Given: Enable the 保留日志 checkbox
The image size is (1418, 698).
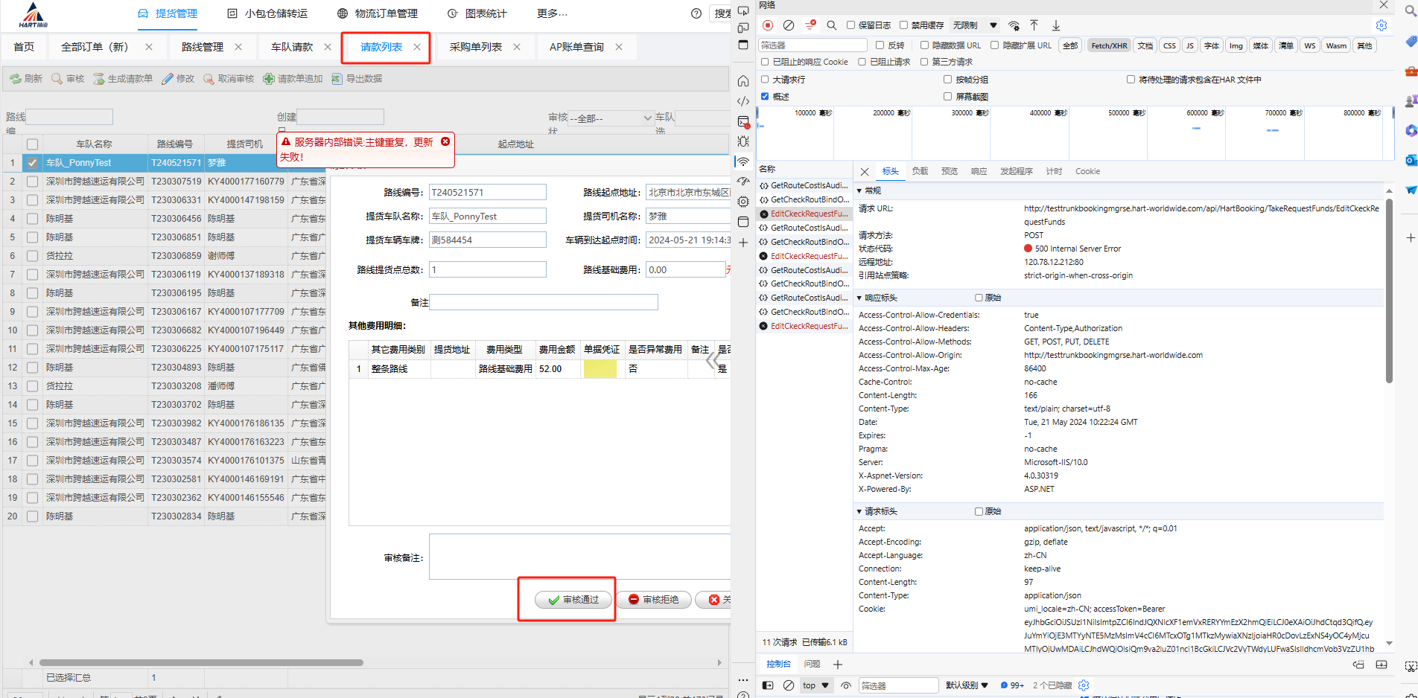Looking at the screenshot, I should click(x=851, y=25).
